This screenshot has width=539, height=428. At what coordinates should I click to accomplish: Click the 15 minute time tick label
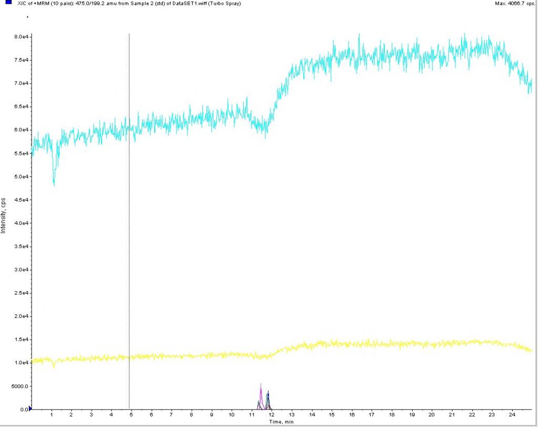click(x=332, y=415)
